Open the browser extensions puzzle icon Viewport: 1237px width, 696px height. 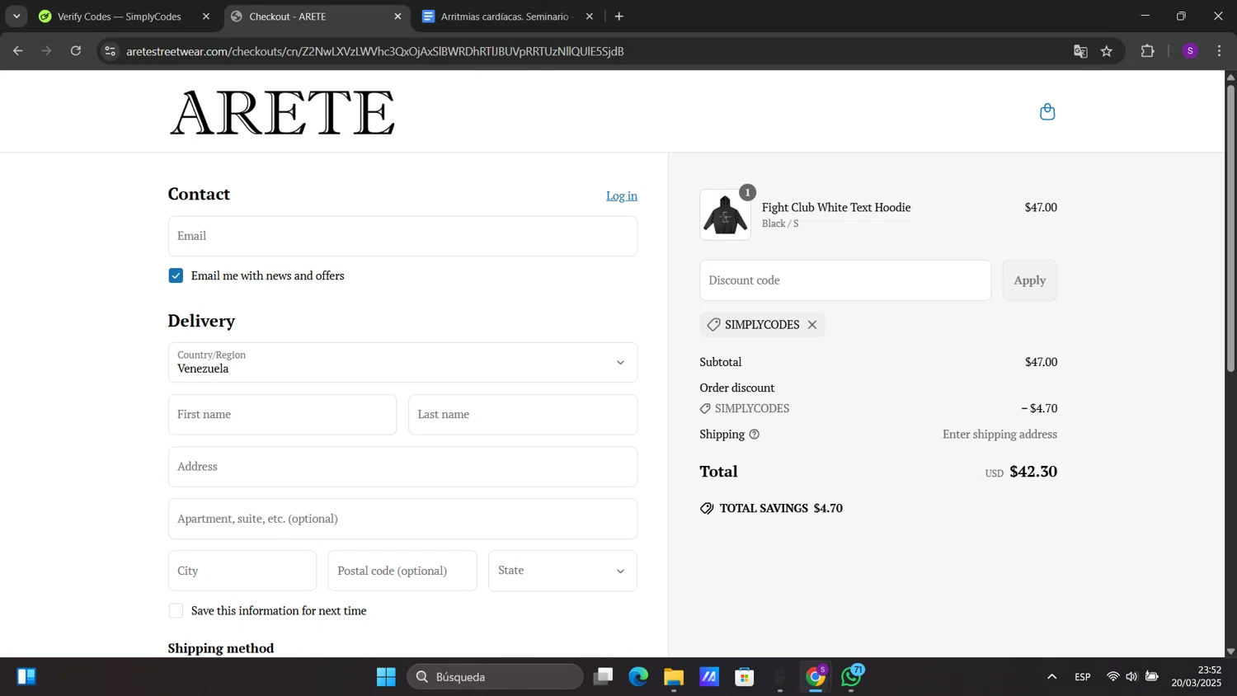point(1147,51)
